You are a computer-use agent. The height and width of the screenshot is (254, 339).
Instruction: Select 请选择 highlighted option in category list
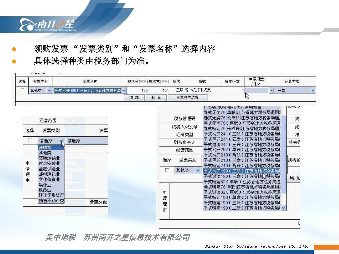tap(51, 148)
